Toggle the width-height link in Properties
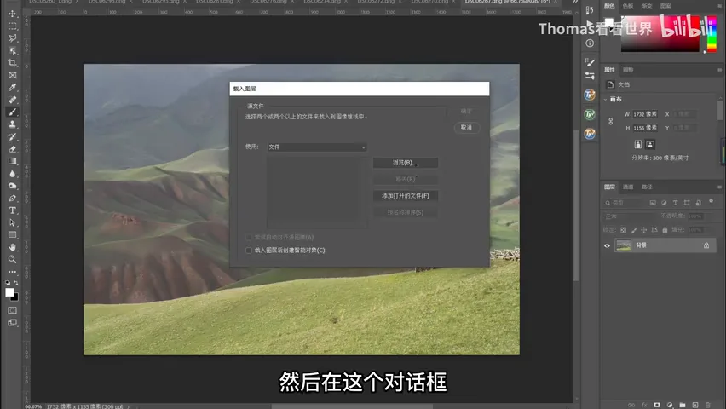The image size is (726, 409). (611, 121)
